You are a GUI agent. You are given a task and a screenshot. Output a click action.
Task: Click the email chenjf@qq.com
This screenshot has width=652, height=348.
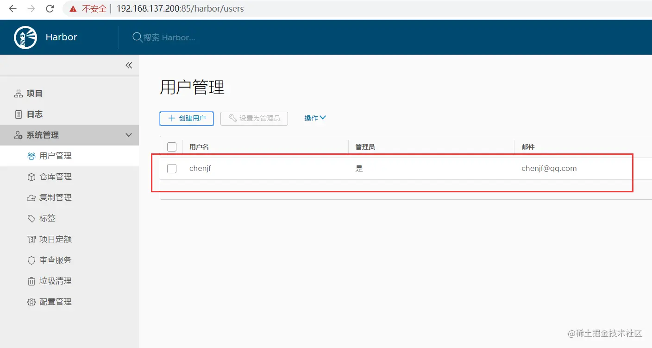pos(549,169)
